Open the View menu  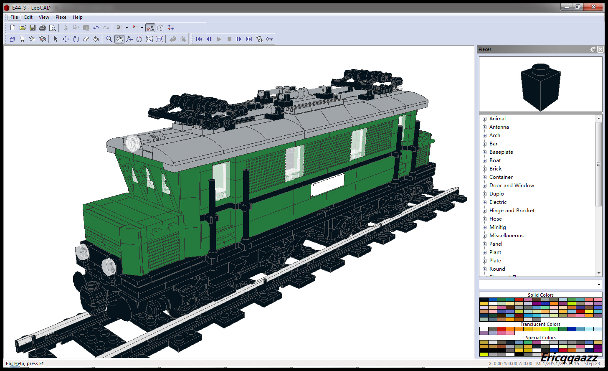[x=44, y=17]
